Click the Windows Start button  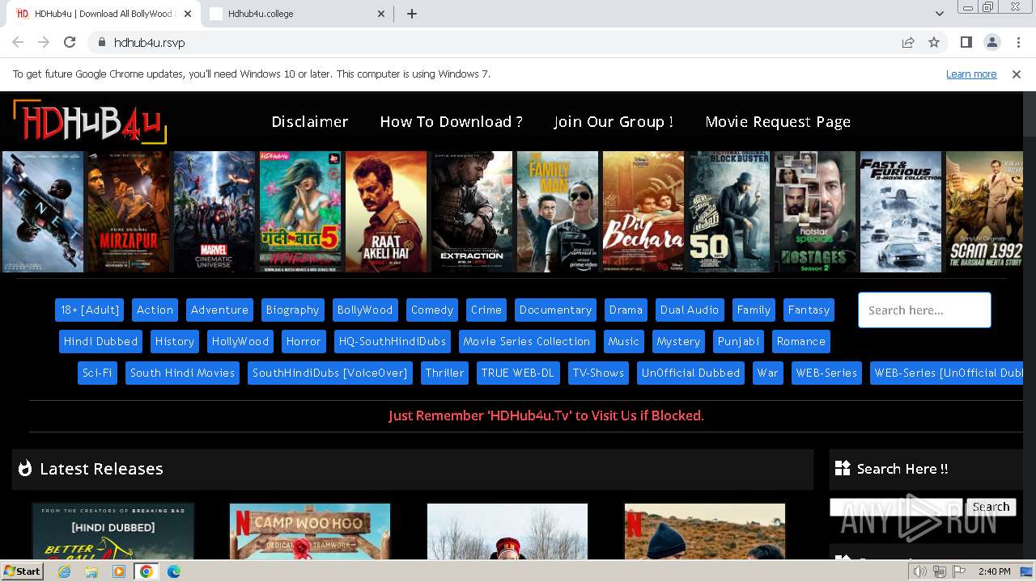click(22, 571)
